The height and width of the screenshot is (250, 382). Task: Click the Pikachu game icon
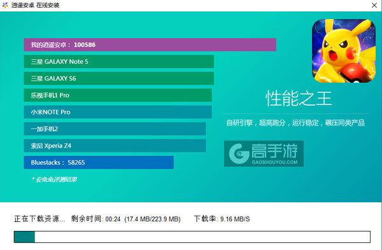point(344,51)
